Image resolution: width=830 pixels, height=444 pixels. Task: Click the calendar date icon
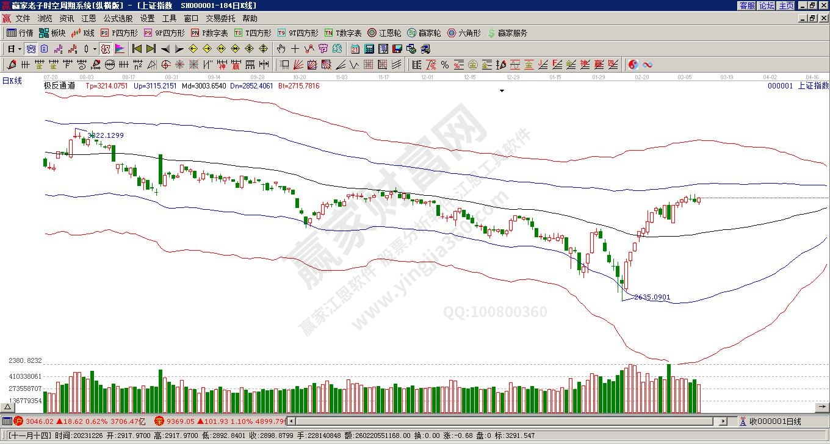tap(355, 49)
